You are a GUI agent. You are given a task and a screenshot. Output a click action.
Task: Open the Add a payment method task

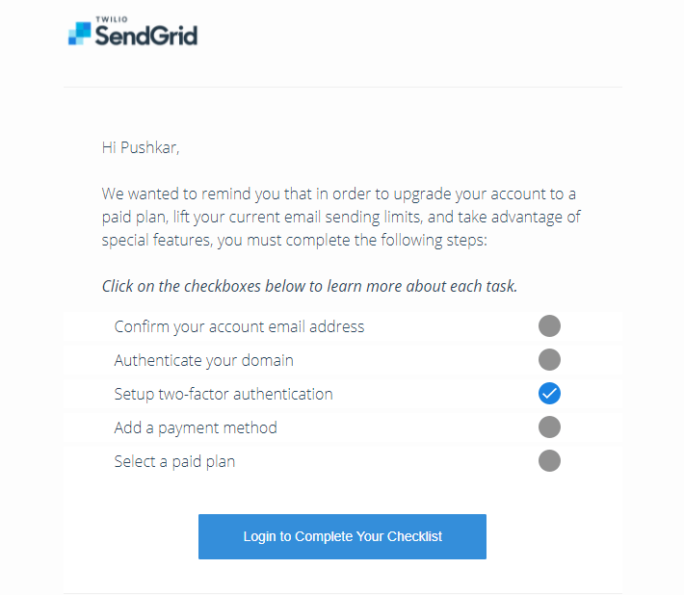pyautogui.click(x=196, y=428)
